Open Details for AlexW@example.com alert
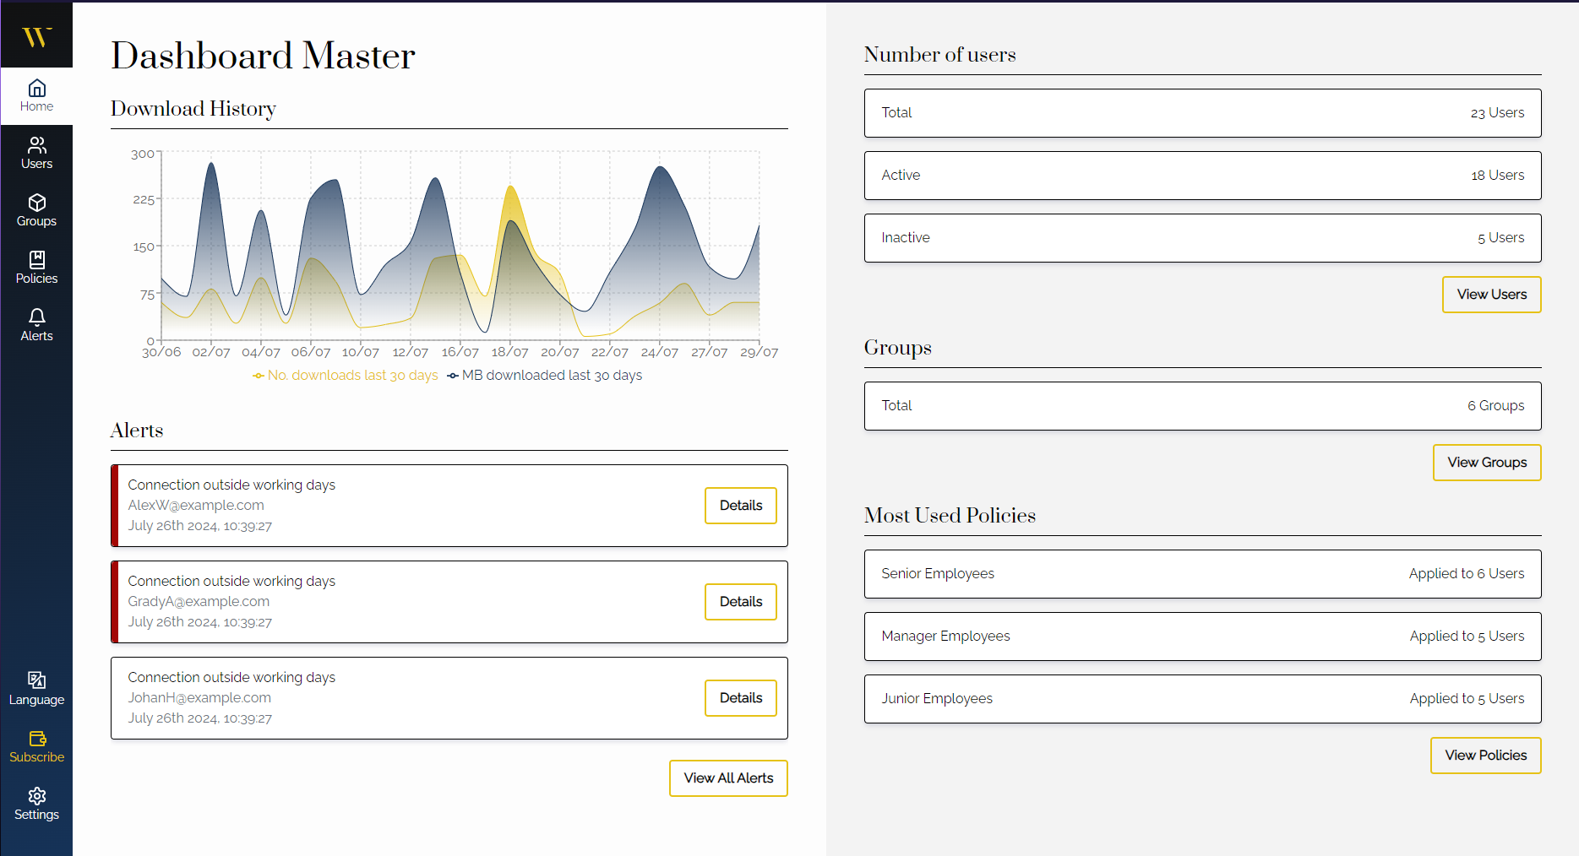Image resolution: width=1579 pixels, height=856 pixels. pos(741,506)
